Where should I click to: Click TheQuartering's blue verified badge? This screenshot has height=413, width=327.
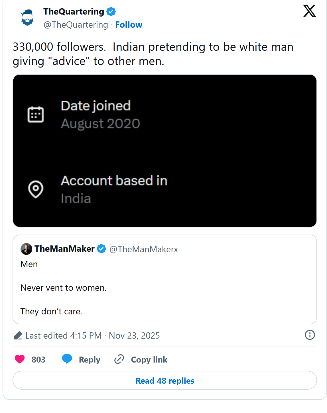[x=111, y=12]
